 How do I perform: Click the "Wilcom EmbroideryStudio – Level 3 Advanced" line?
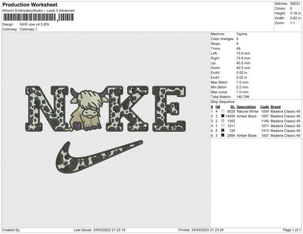pyautogui.click(x=38, y=11)
